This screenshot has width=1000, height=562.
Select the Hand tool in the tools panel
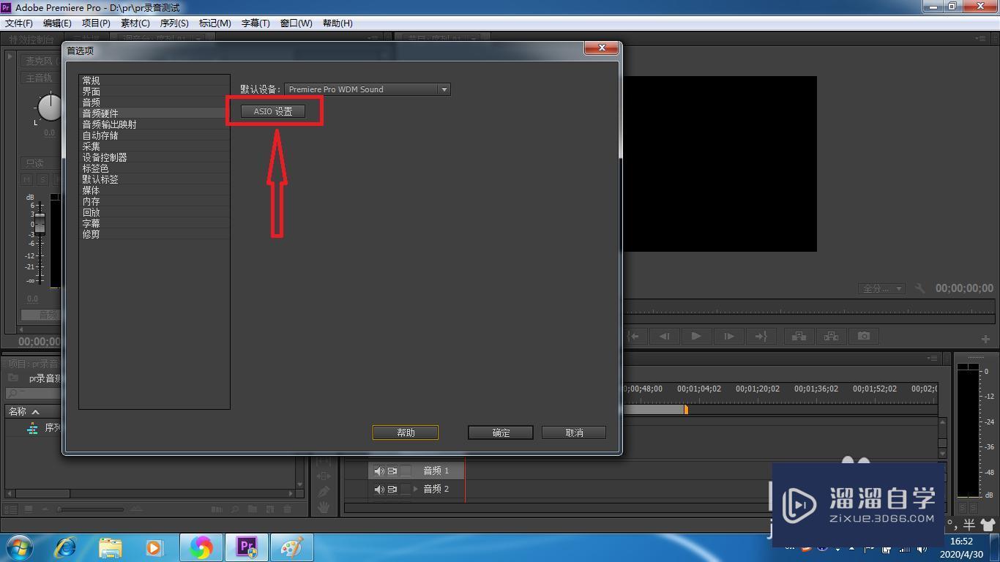click(x=324, y=506)
